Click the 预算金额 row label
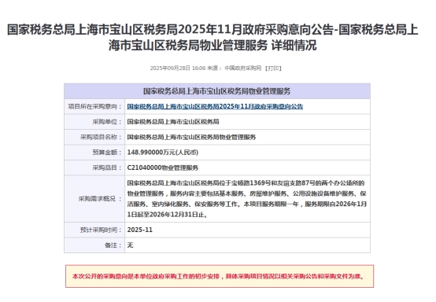 click(x=107, y=153)
